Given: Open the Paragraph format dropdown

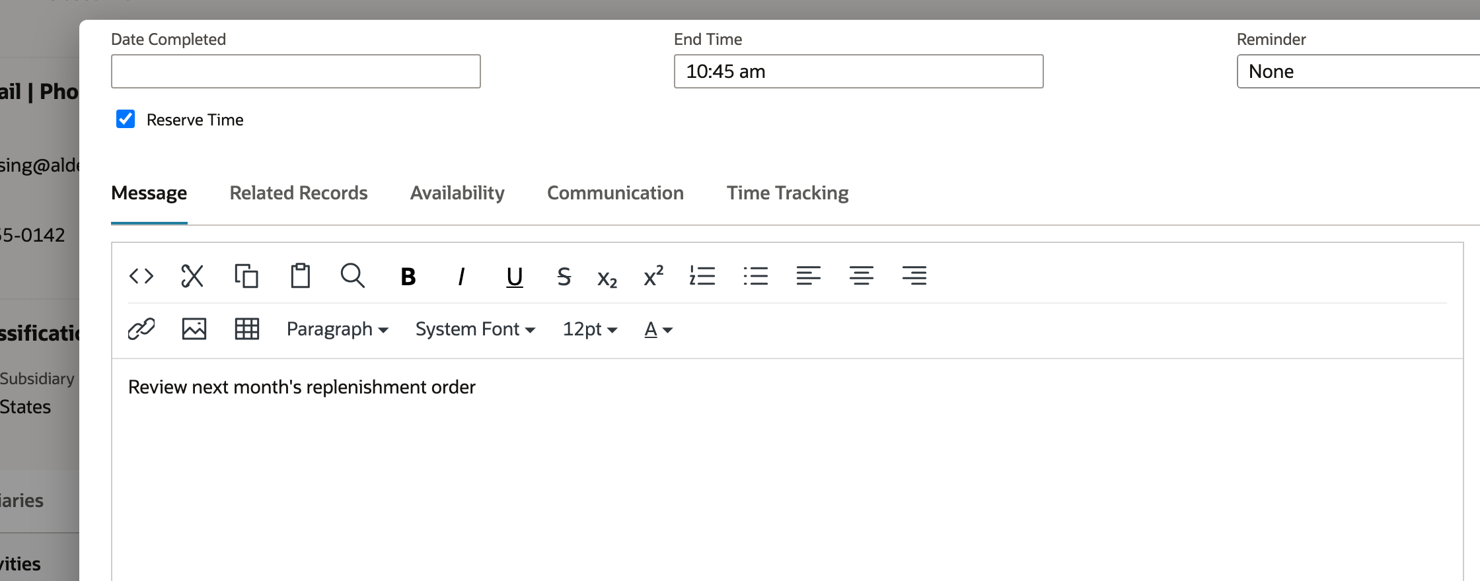Looking at the screenshot, I should point(337,329).
